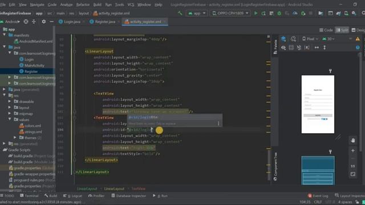The height and width of the screenshot is (205, 365).
Task: Switch to Code view mode
Action: (326, 30)
